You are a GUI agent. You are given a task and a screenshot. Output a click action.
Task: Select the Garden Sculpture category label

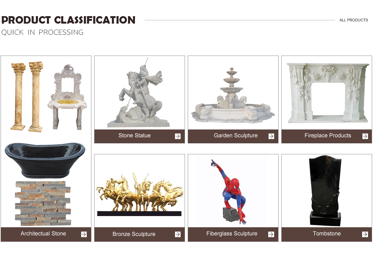point(236,136)
